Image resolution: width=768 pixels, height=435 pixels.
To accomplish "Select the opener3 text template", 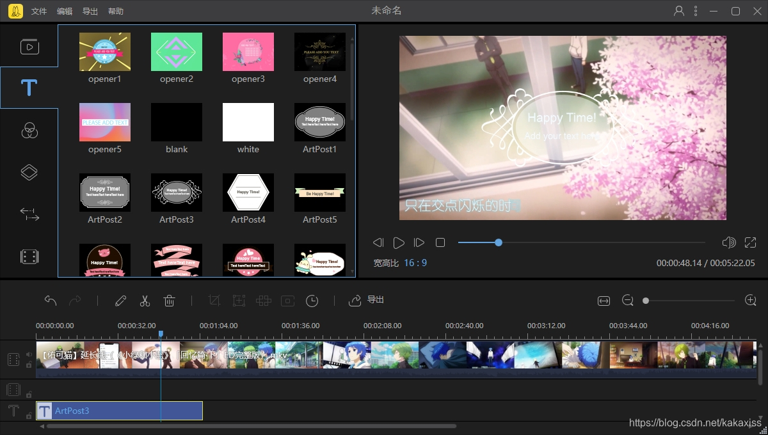I will point(248,52).
